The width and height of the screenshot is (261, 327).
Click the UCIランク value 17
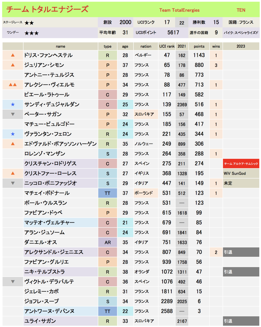(167, 22)
